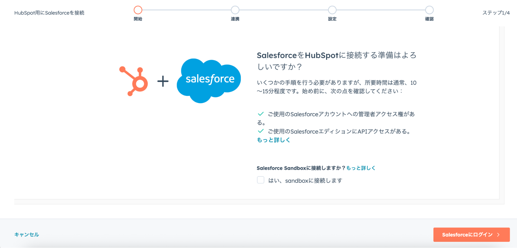The image size is (517, 248).
Task: Click the ステップ1/4 progress indicator
Action: tap(496, 13)
